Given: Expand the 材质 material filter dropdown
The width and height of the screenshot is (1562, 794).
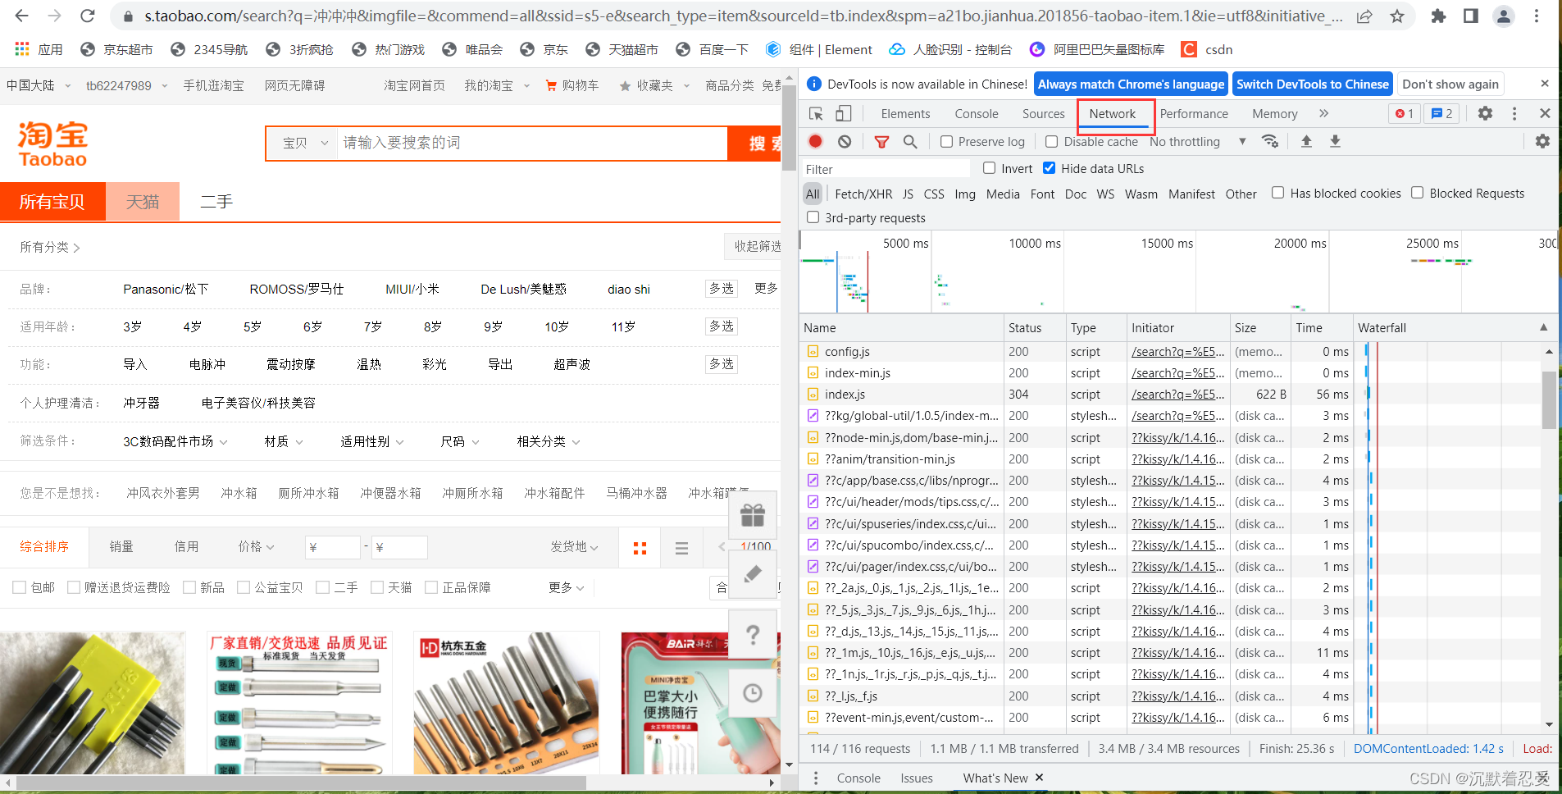Looking at the screenshot, I should [284, 441].
